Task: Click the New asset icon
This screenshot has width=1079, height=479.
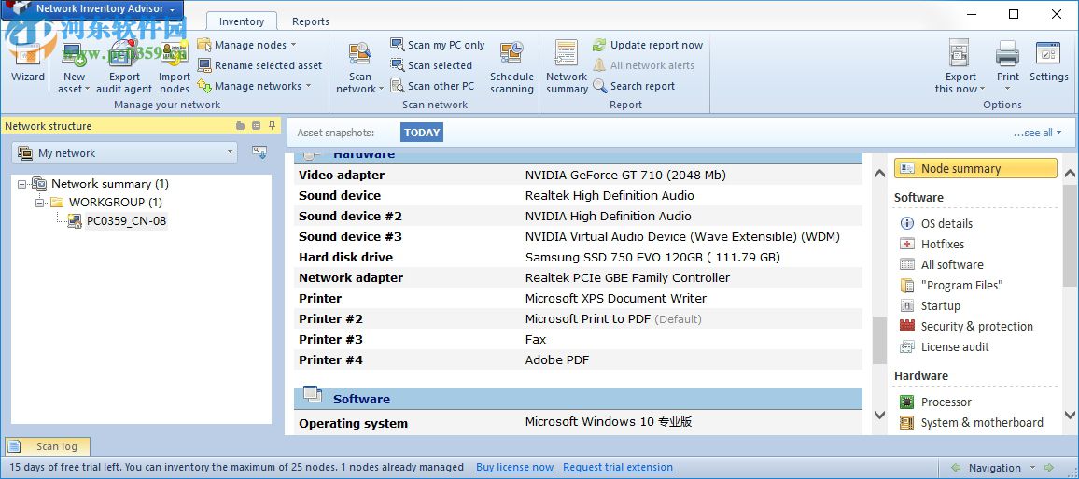Action: tap(73, 54)
